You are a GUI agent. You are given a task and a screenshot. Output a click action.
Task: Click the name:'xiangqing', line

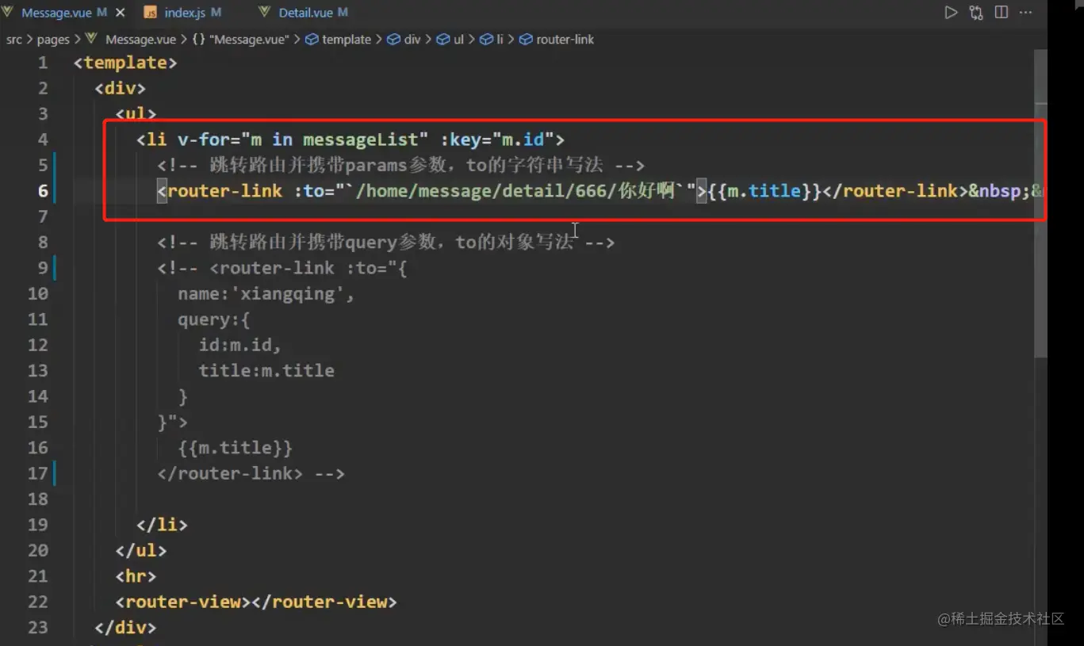266,294
